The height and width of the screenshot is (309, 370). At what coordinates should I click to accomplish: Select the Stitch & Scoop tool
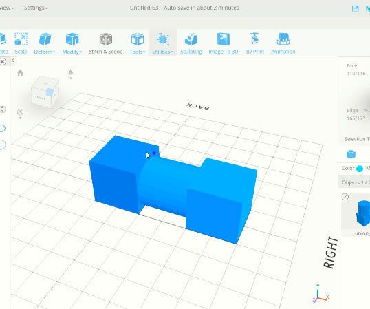(x=106, y=43)
